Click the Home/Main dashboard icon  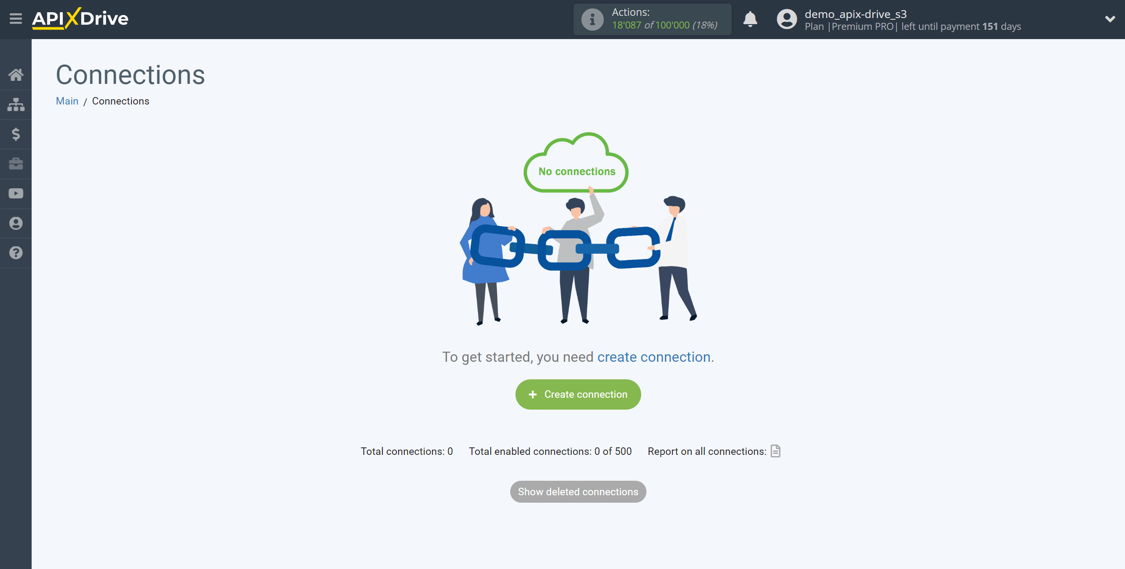pyautogui.click(x=16, y=75)
